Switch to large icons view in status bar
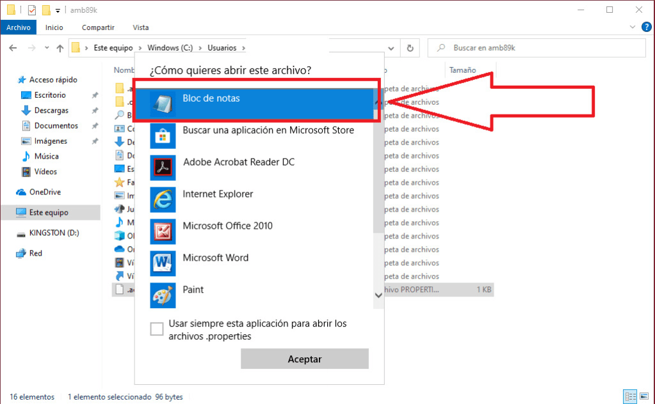Image resolution: width=655 pixels, height=404 pixels. [643, 396]
